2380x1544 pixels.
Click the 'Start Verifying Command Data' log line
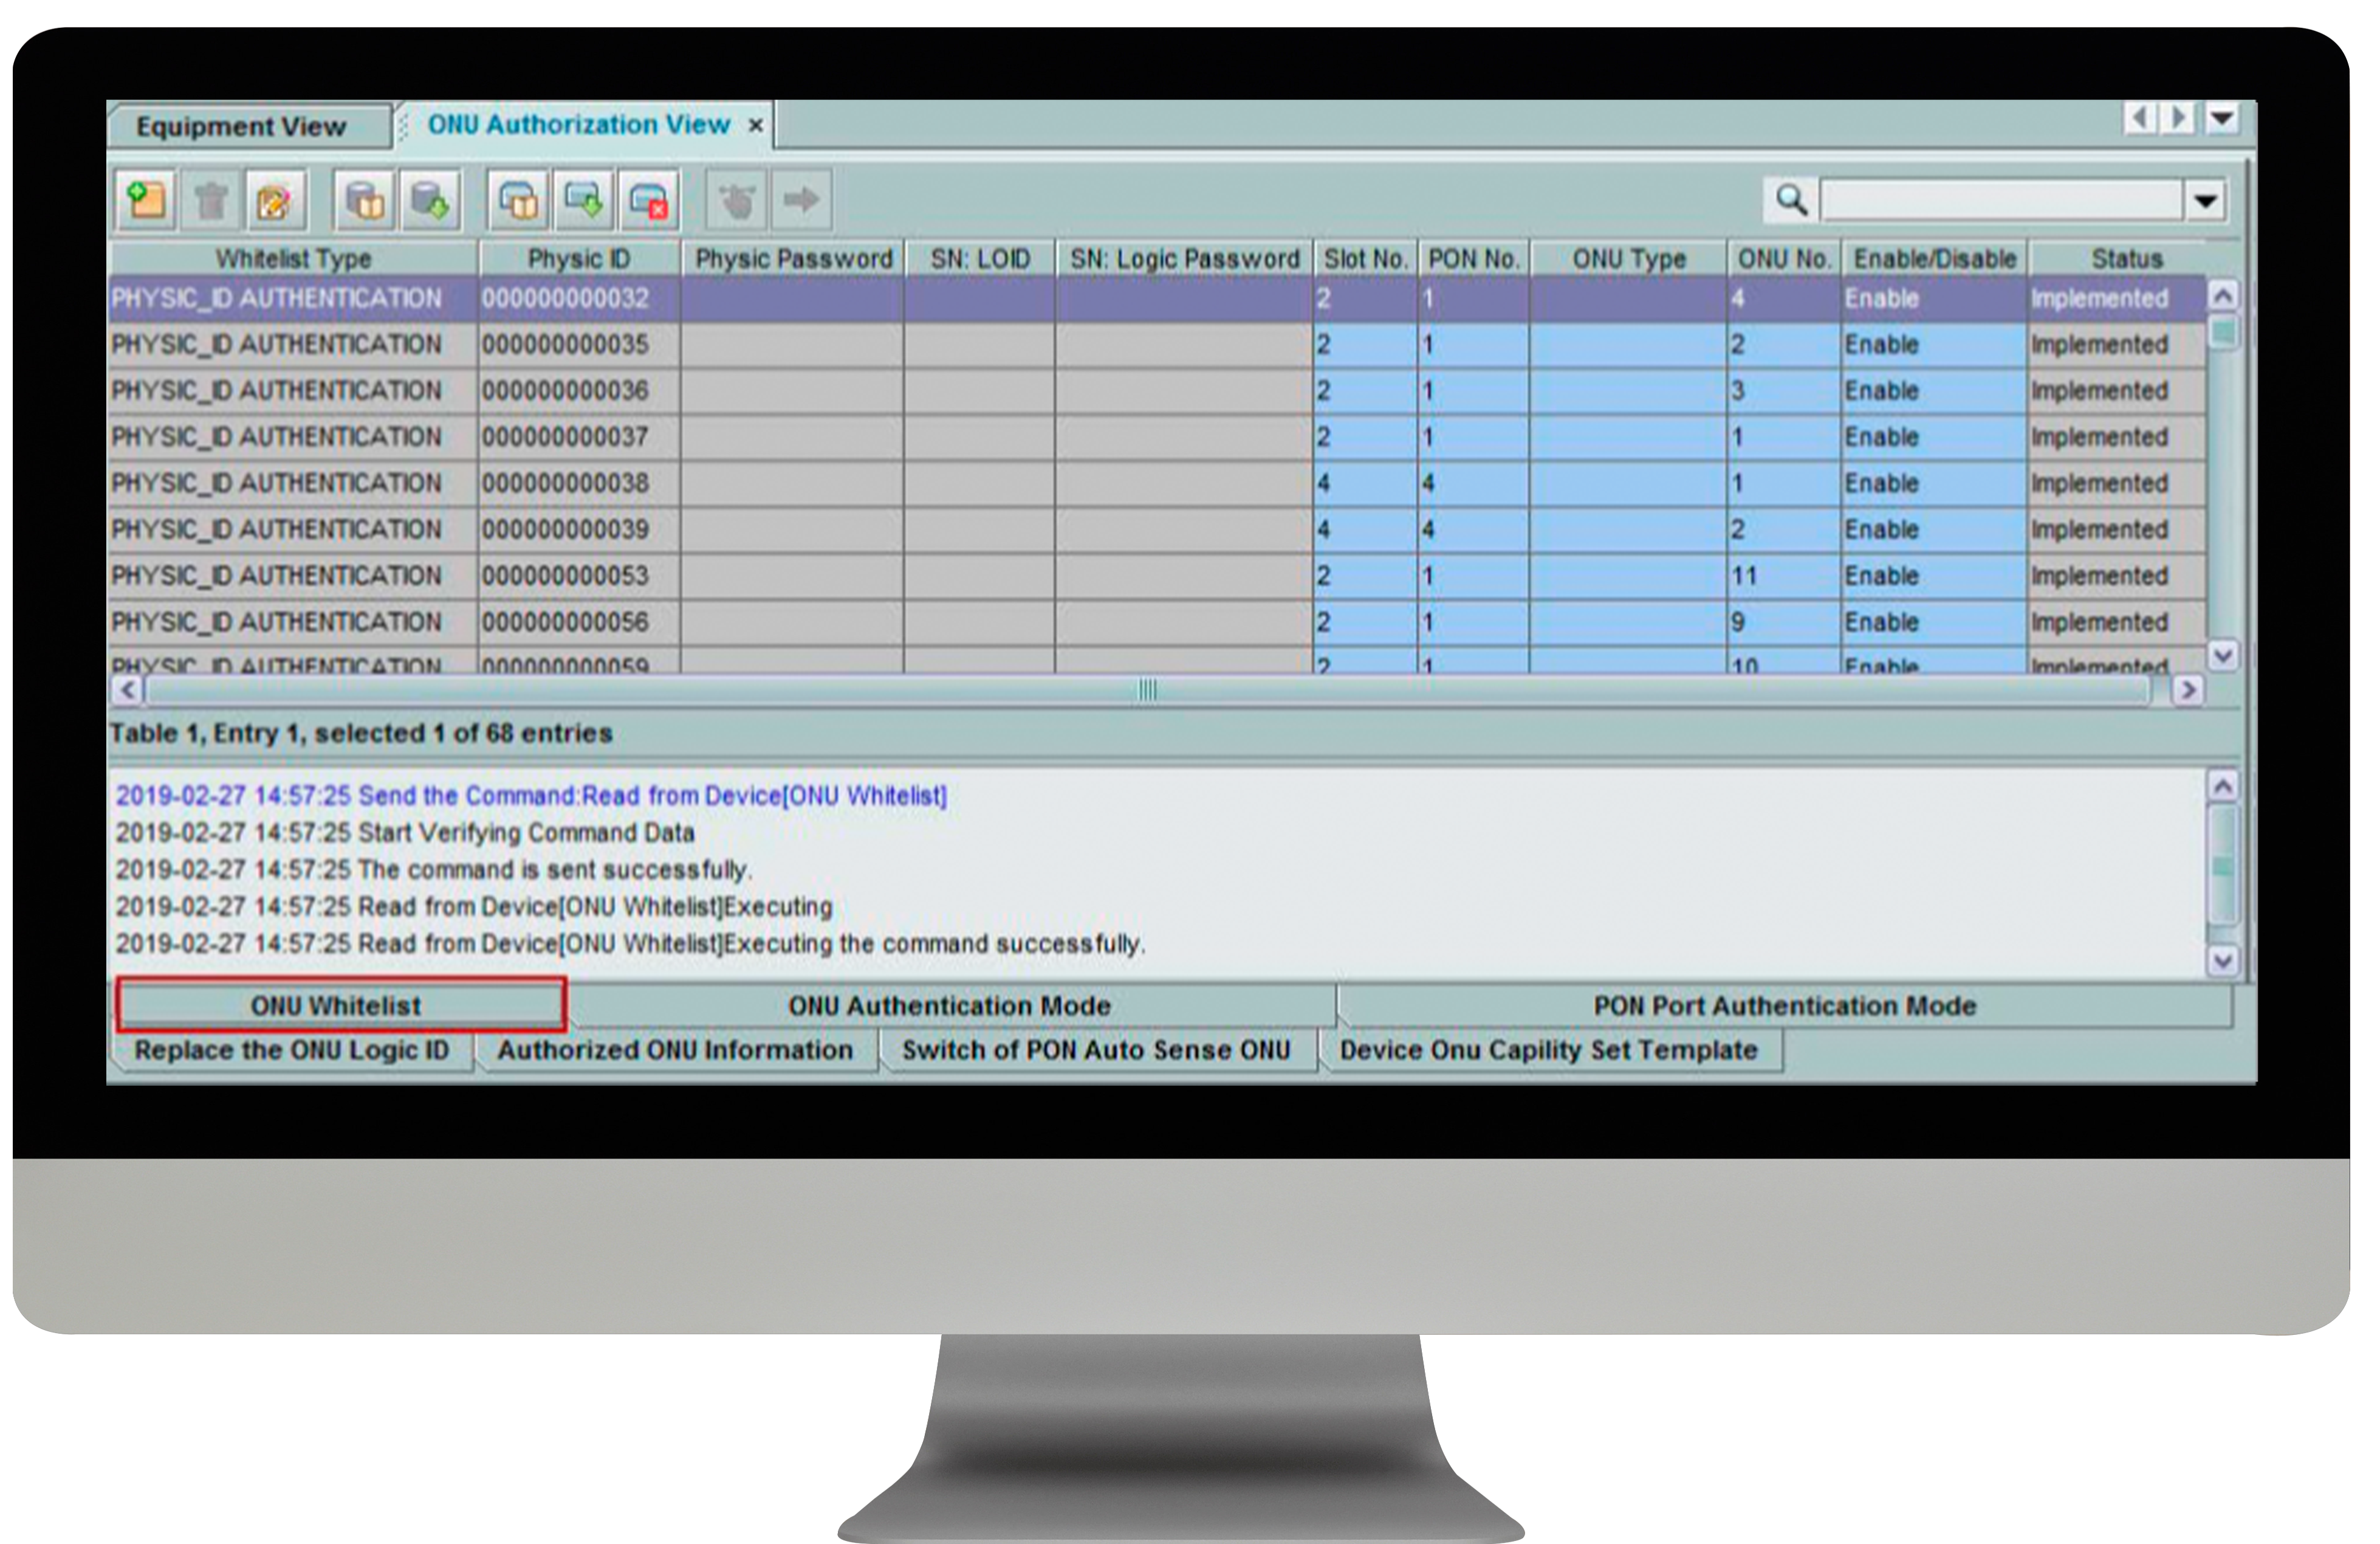pos(405,833)
